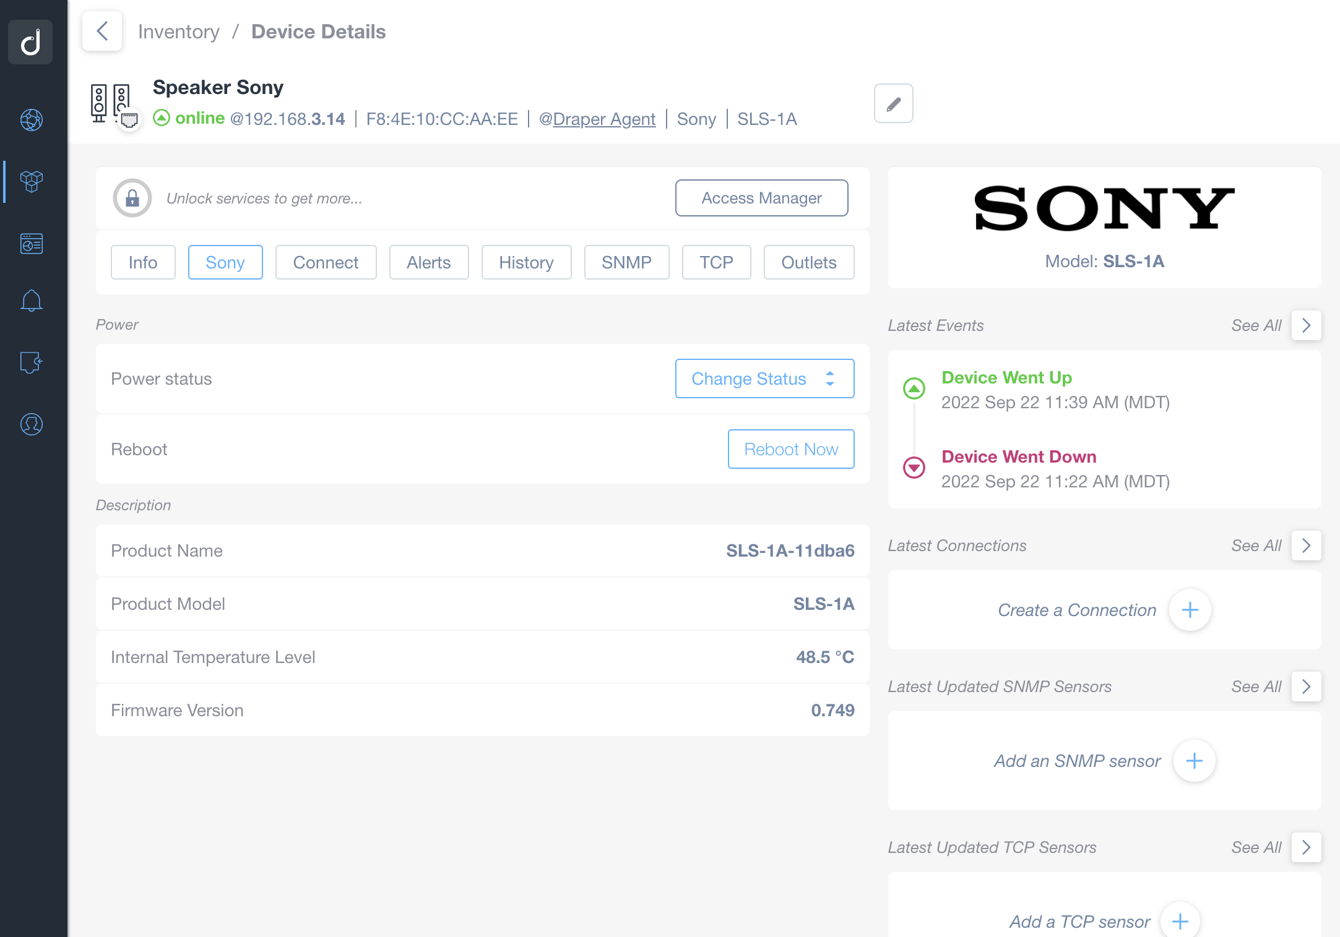
Task: Open the globe network icon in sidebar
Action: (32, 120)
